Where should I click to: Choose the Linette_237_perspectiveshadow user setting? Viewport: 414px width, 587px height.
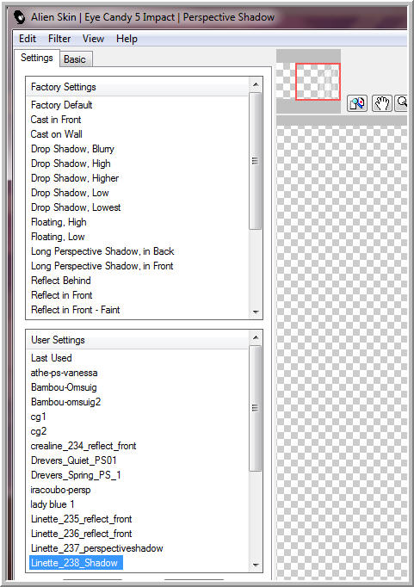pos(97,548)
